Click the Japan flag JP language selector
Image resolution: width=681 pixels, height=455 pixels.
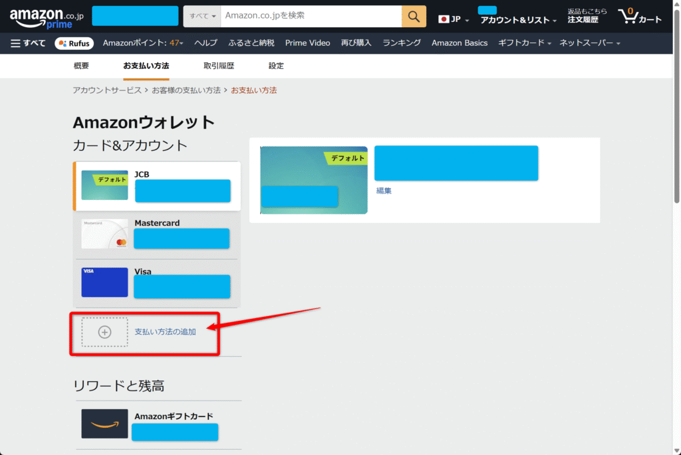point(454,19)
